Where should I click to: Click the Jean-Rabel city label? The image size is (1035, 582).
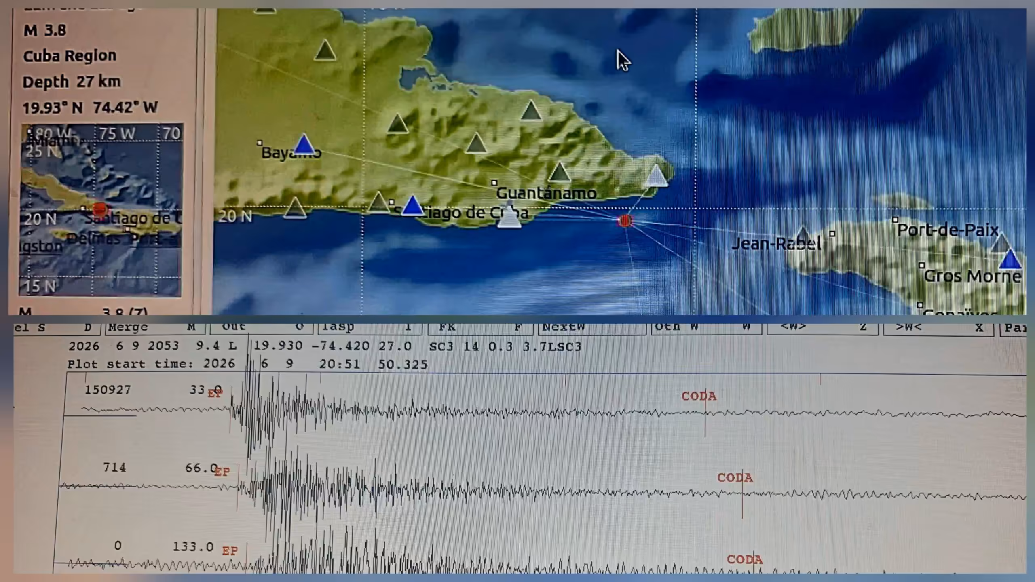tap(776, 243)
